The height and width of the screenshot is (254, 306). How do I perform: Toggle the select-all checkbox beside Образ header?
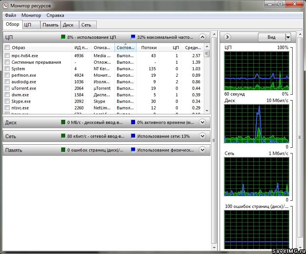tap(7, 48)
